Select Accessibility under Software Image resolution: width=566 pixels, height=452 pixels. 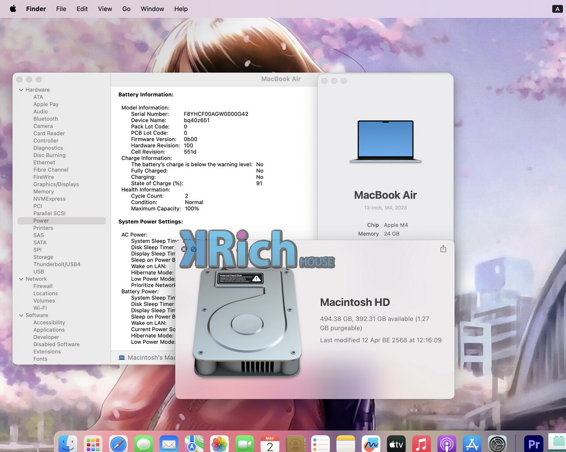click(x=49, y=323)
